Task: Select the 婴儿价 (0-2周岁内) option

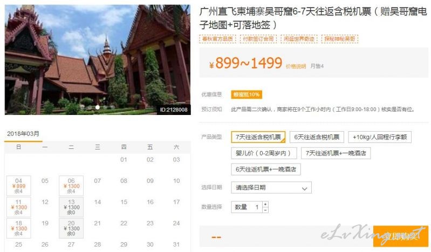Action: click(x=264, y=153)
